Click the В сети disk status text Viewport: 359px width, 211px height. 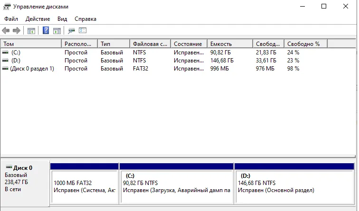pos(13,189)
